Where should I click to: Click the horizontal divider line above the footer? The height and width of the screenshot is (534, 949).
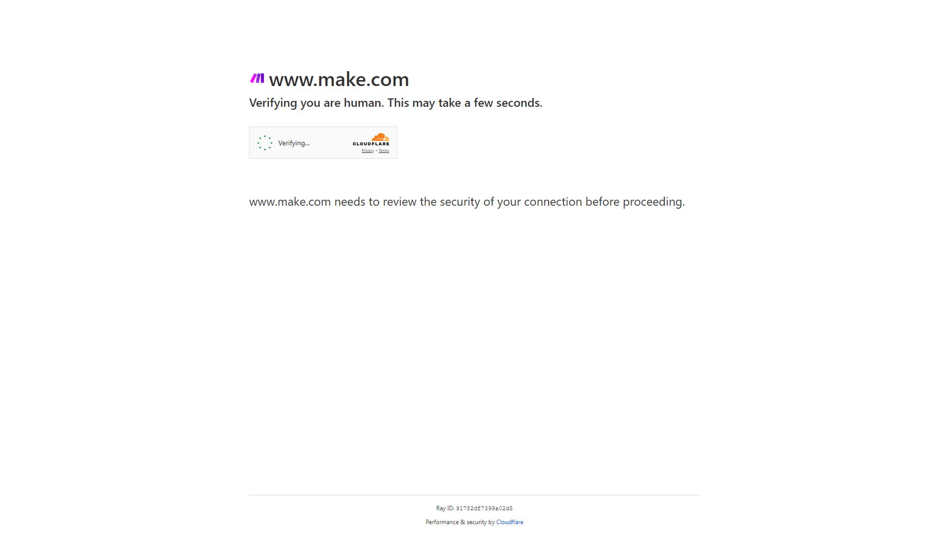click(x=474, y=495)
